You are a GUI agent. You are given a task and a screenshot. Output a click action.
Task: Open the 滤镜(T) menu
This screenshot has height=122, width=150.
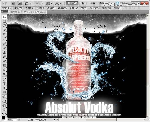coord(62,8)
